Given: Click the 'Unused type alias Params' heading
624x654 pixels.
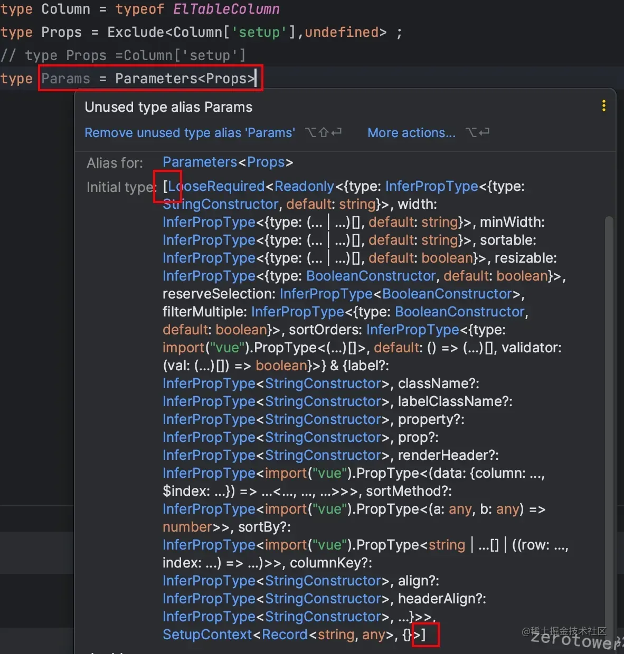Looking at the screenshot, I should tap(168, 107).
